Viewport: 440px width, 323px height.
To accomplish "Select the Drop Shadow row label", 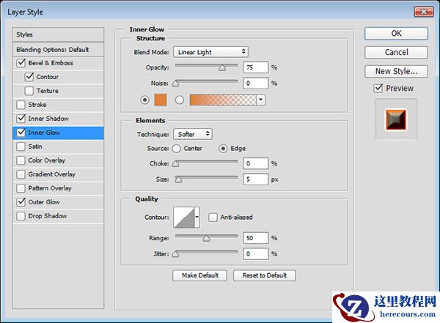I will click(48, 216).
